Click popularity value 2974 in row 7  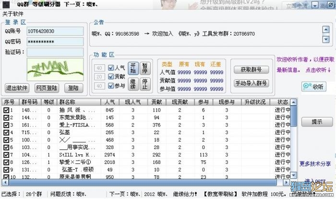point(110,155)
